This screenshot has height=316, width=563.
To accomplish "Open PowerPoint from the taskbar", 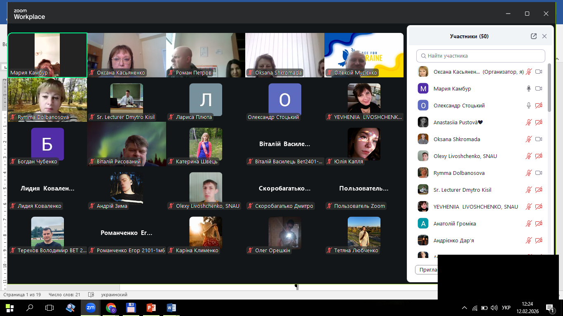I will pos(151,307).
